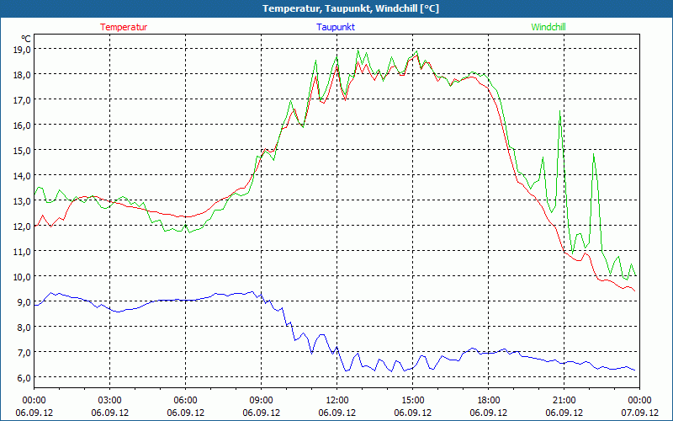
Task: Click the 12,0 y-axis value
Action: click(23, 226)
